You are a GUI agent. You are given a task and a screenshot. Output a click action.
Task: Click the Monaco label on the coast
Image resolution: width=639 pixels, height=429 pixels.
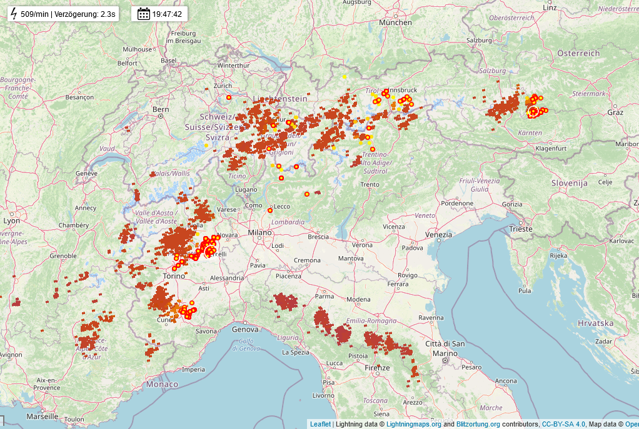click(x=162, y=384)
